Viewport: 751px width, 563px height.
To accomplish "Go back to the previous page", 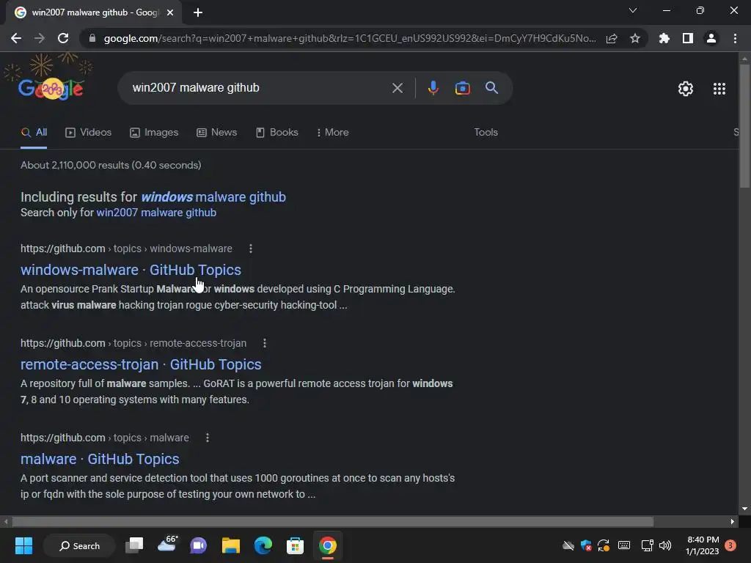I will coord(16,38).
